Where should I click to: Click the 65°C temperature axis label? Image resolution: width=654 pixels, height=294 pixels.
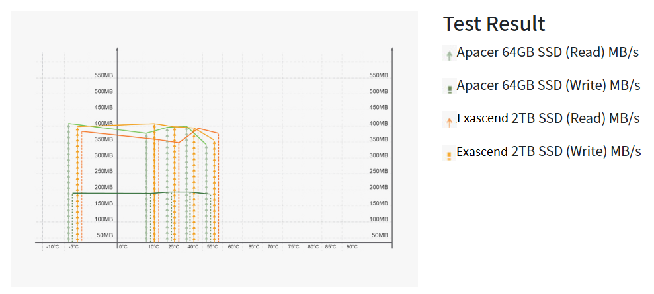[253, 247]
